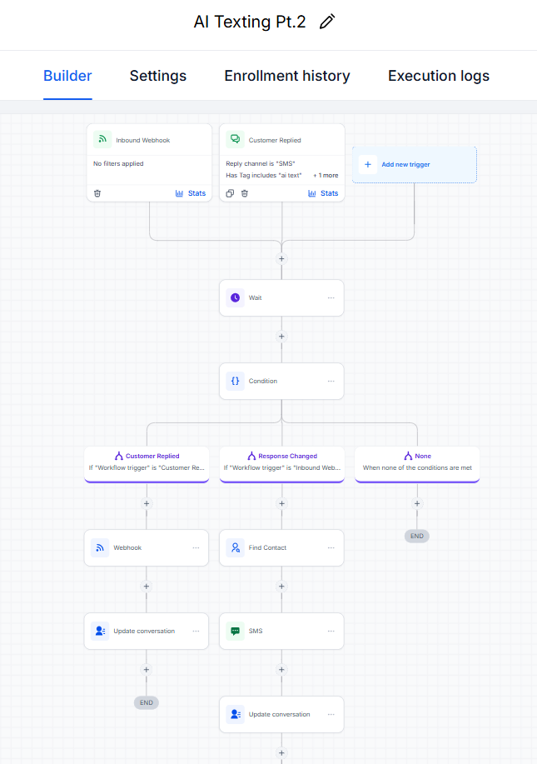The image size is (537, 764).
Task: Click the pencil icon to rename workflow
Action: click(x=327, y=22)
